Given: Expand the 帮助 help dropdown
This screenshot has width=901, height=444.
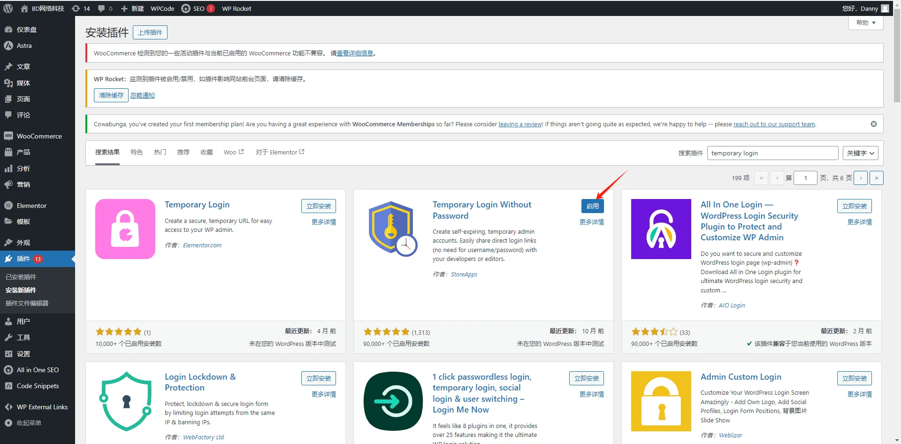Looking at the screenshot, I should (x=866, y=23).
